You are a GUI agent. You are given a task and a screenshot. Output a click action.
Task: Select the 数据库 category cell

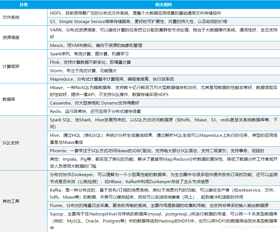coord(24,99)
